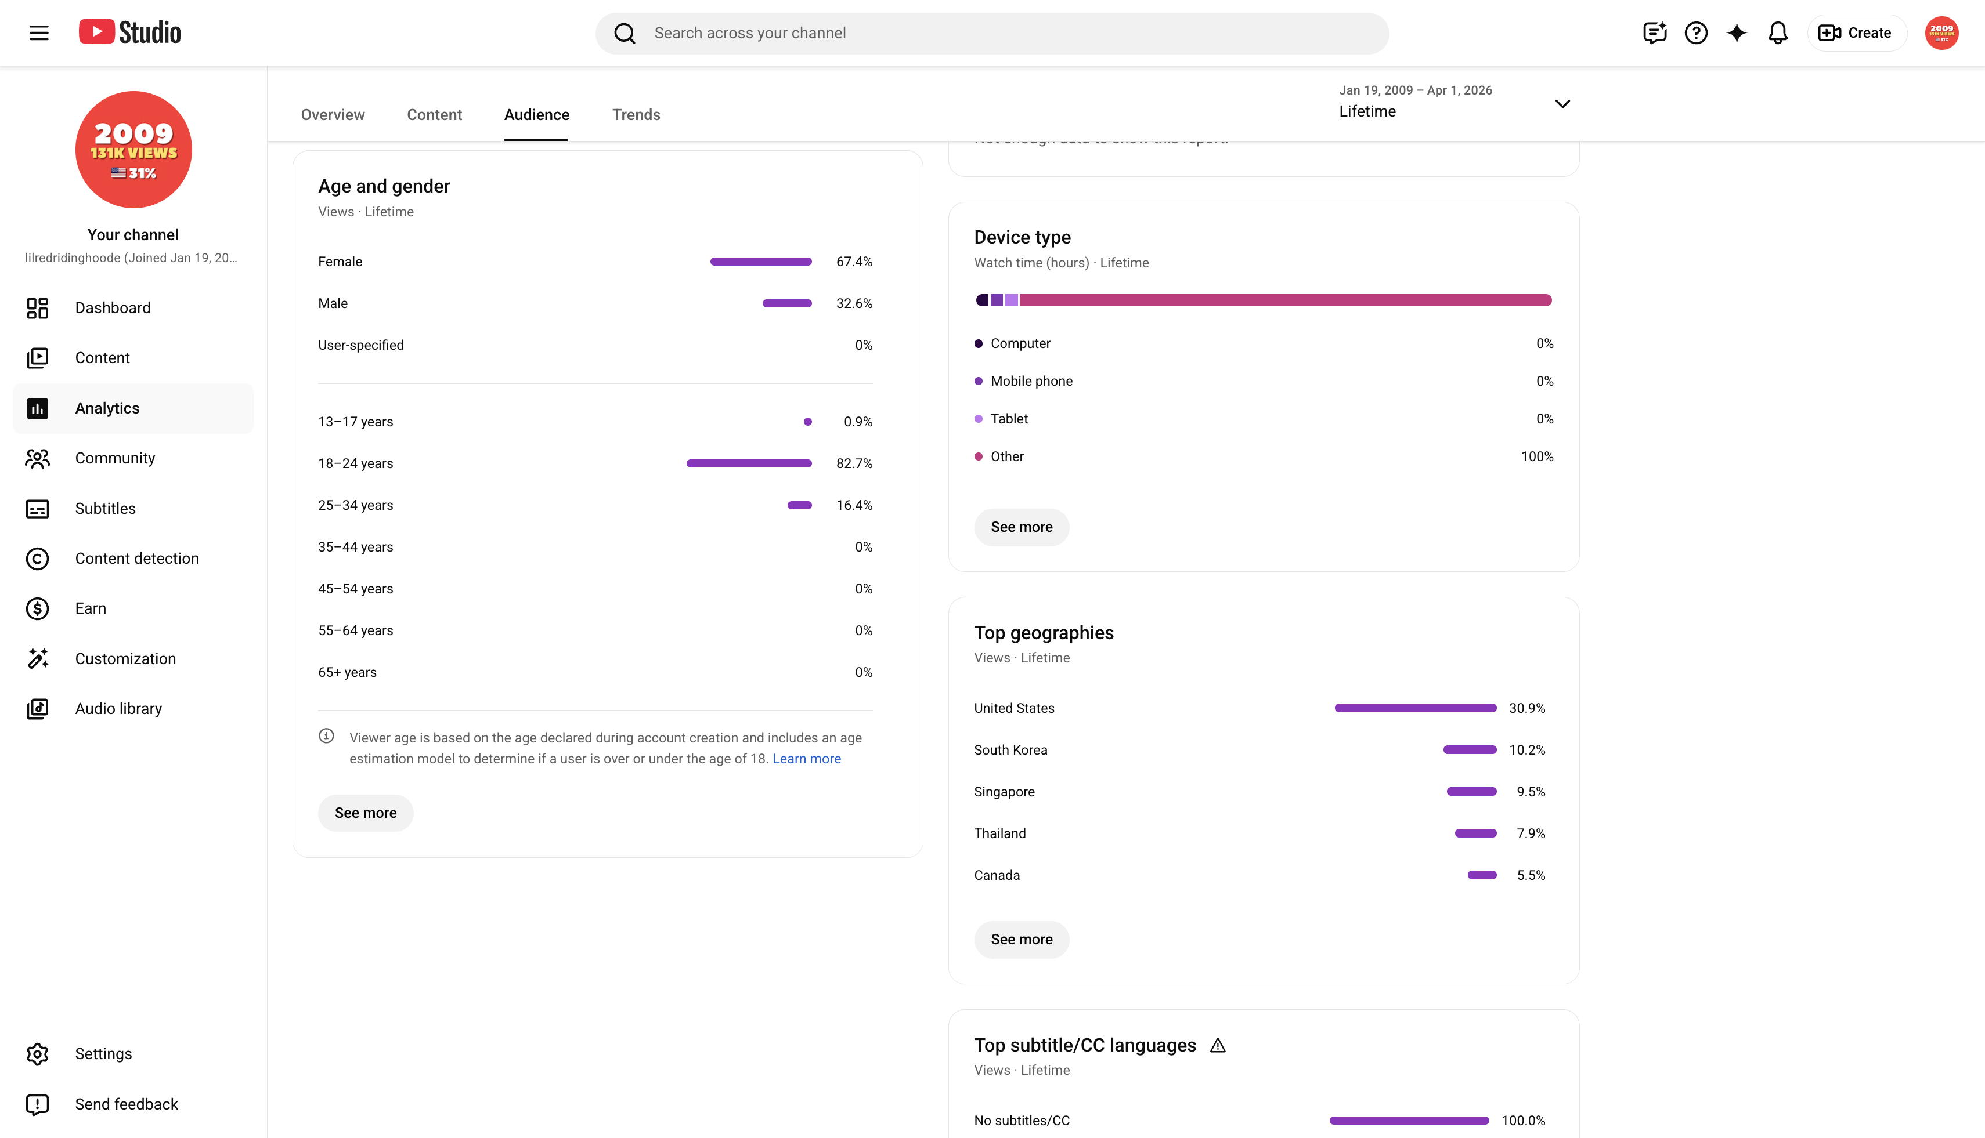This screenshot has width=1985, height=1138.
Task: Follow the Learn more link
Action: coord(806,759)
